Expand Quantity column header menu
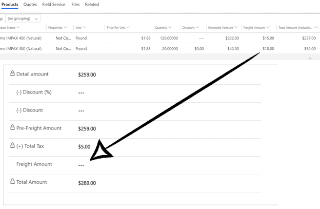The height and width of the screenshot is (209, 320). tap(170, 27)
